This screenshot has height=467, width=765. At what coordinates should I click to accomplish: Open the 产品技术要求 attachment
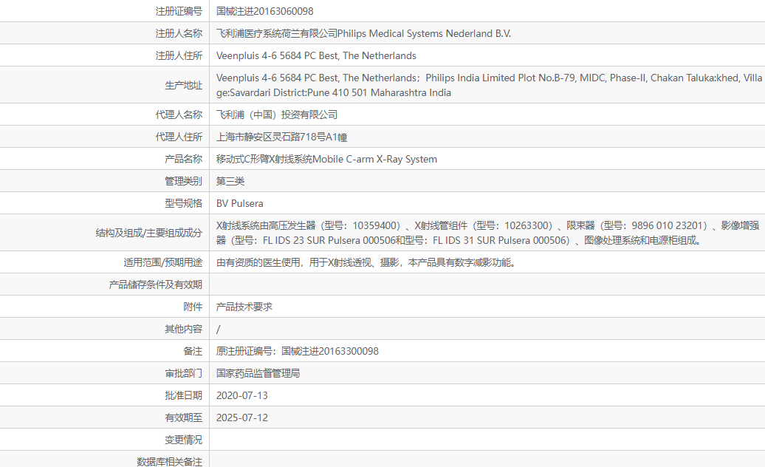(x=244, y=307)
